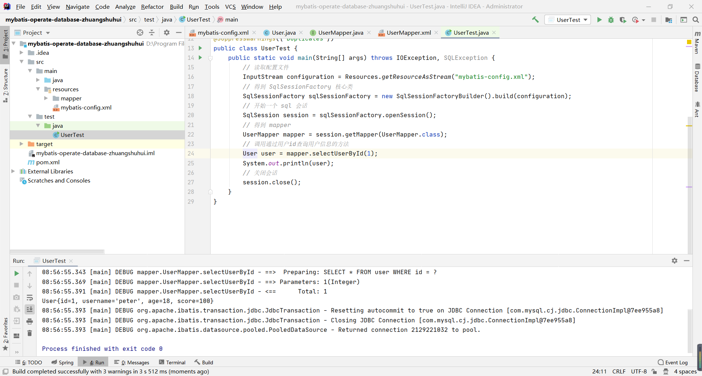Click the Locate/Select Opened File target icon

click(x=140, y=32)
